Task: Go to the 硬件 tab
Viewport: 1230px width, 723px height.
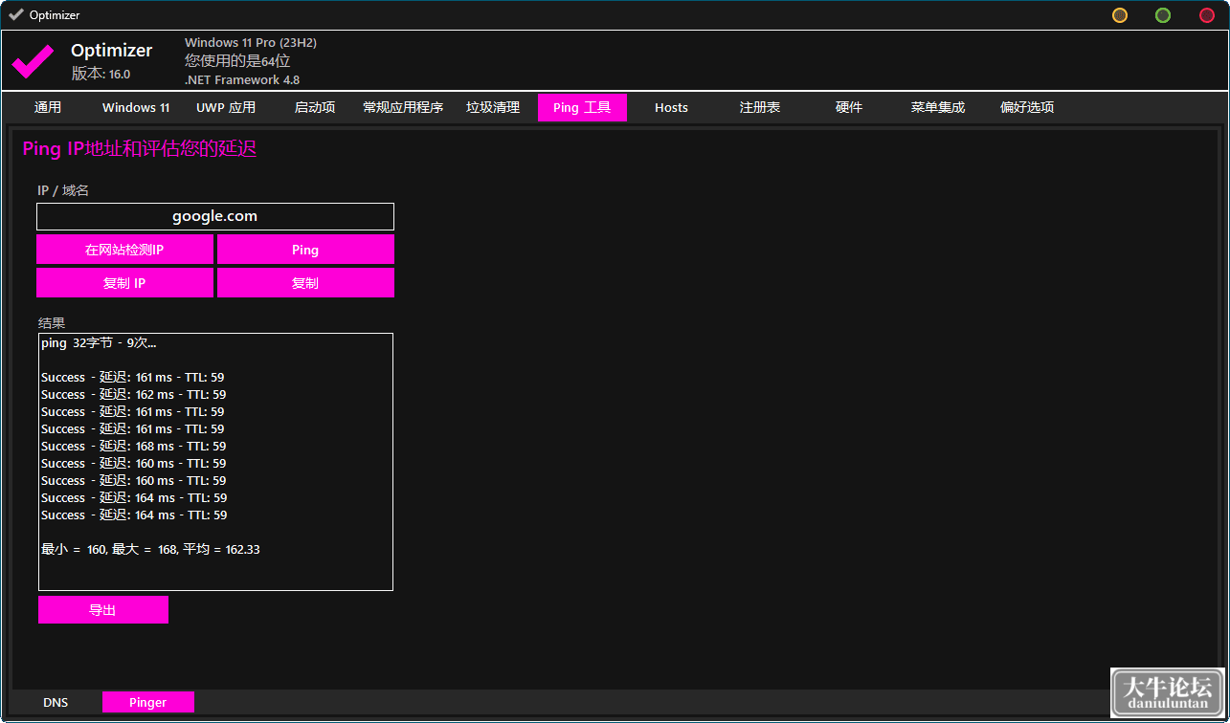Action: click(849, 107)
